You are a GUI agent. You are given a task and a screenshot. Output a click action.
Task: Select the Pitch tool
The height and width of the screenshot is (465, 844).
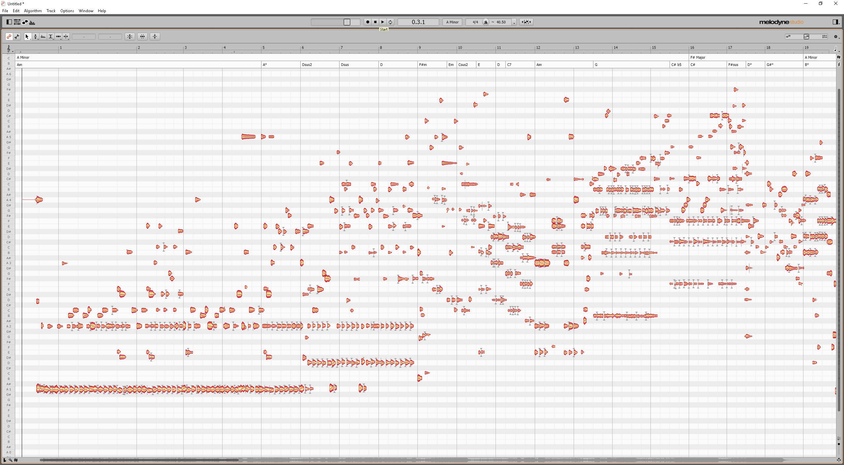[35, 37]
